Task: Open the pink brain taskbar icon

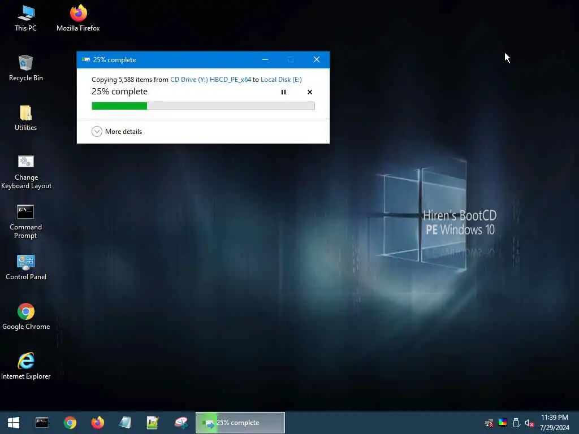Action: point(181,423)
